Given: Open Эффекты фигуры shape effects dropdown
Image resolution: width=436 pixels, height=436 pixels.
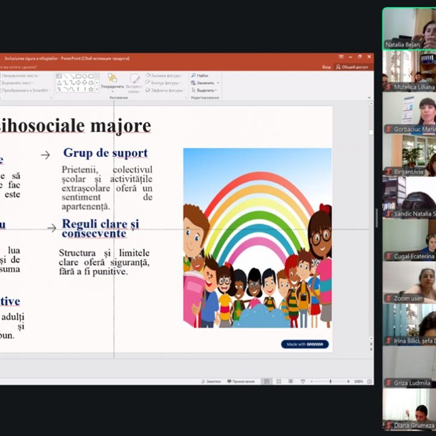Looking at the screenshot, I should [165, 90].
